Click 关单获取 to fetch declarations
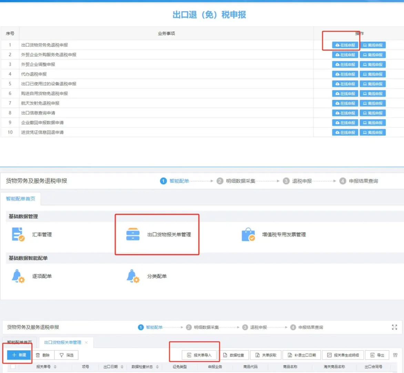 click(265, 355)
